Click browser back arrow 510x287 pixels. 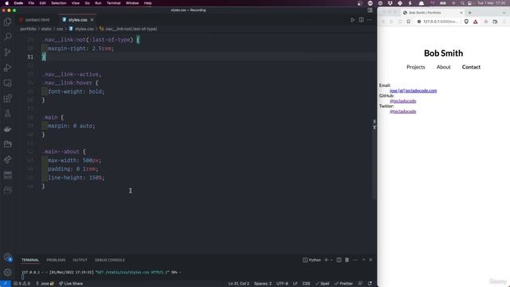coord(383,22)
